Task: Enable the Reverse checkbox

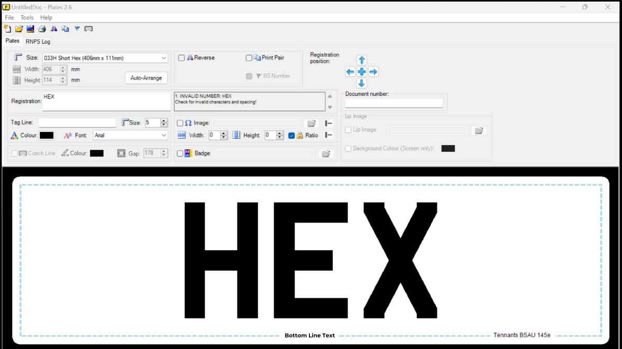Action: point(181,58)
